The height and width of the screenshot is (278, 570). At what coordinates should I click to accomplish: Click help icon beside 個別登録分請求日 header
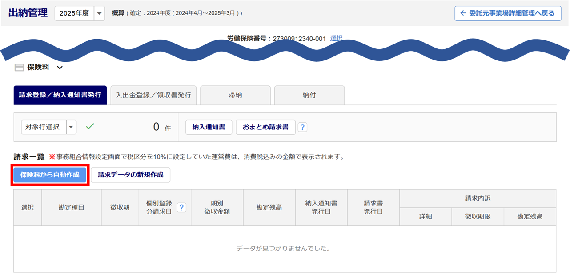click(x=181, y=207)
